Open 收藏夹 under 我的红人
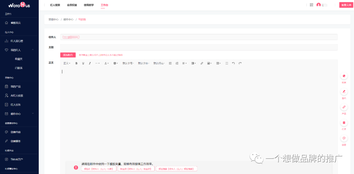Image resolution: width=354 pixels, height=174 pixels. [x=19, y=59]
